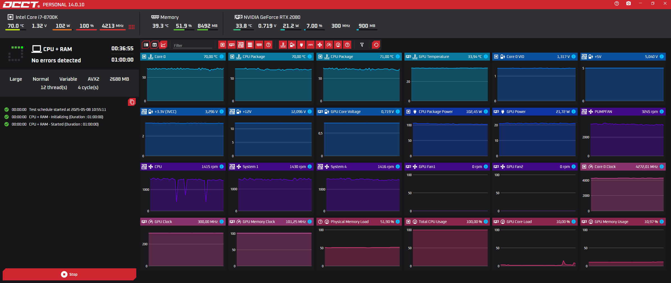
Task: Show info for GPU Core Load graph
Action: (574, 222)
